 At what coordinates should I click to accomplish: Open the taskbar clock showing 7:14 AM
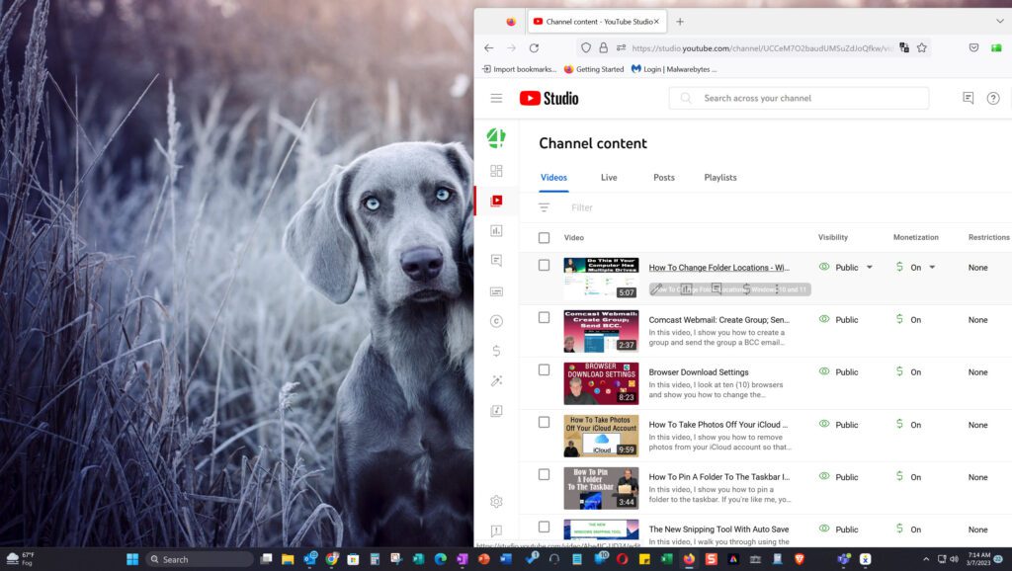[977, 559]
